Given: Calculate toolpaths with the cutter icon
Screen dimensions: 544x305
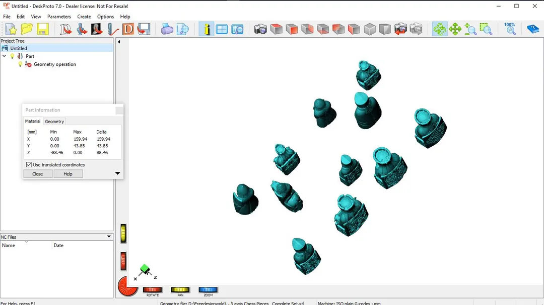Looking at the screenshot, I should pos(113,29).
